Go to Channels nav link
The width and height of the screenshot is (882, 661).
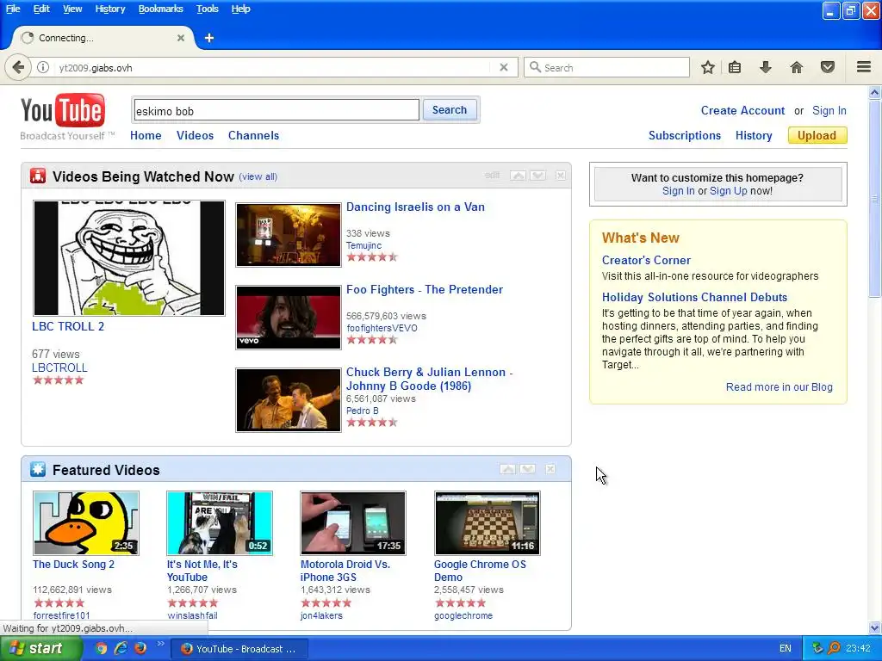click(254, 135)
